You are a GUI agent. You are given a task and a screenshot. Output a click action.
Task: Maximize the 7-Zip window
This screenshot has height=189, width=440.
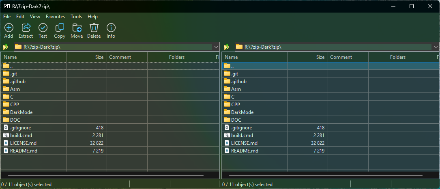pyautogui.click(x=411, y=6)
